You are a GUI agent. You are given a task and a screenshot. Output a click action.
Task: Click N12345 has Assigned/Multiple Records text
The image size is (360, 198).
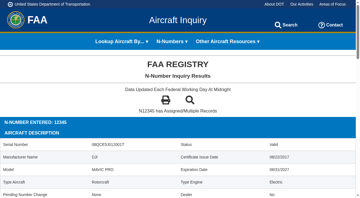(x=178, y=111)
